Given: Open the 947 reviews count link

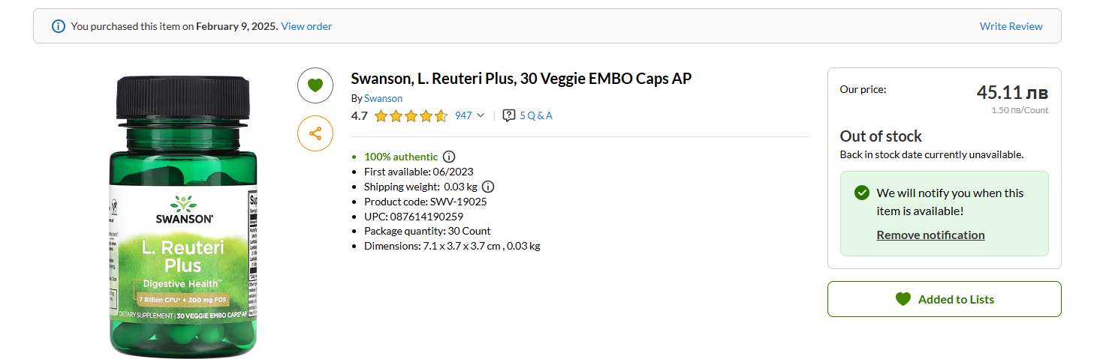Looking at the screenshot, I should click(x=463, y=115).
